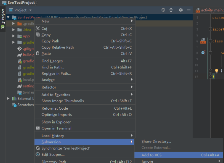This screenshot has width=224, height=163.
Task: Collapse the SvnTestProject root node
Action: pyautogui.click(x=8, y=17)
